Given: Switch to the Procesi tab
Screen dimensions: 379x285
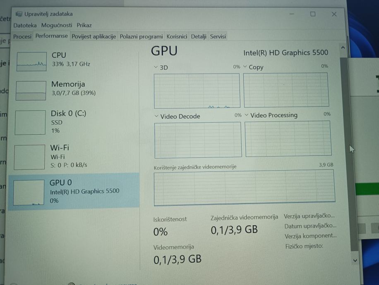Looking at the screenshot, I should click(x=22, y=36).
